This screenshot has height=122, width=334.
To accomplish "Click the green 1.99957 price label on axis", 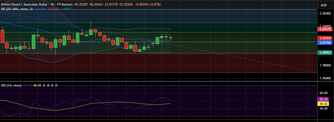I will point(325,53).
